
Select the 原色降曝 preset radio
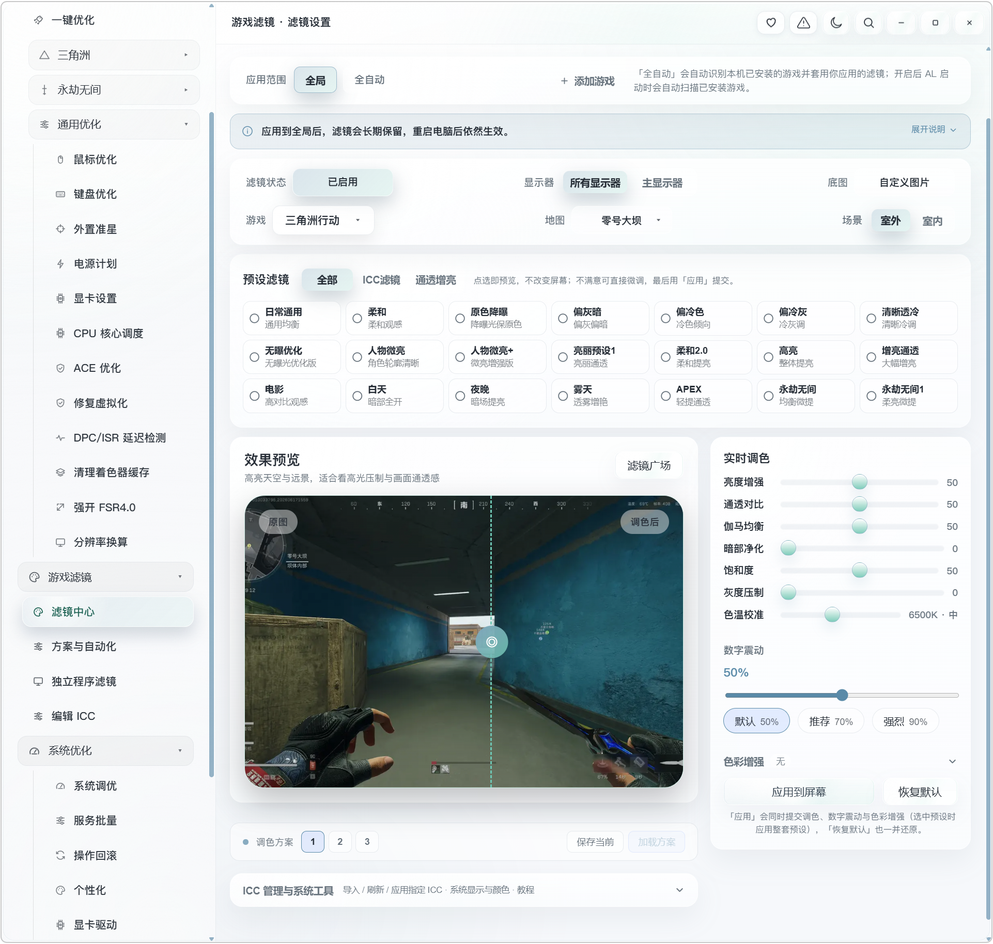point(460,318)
